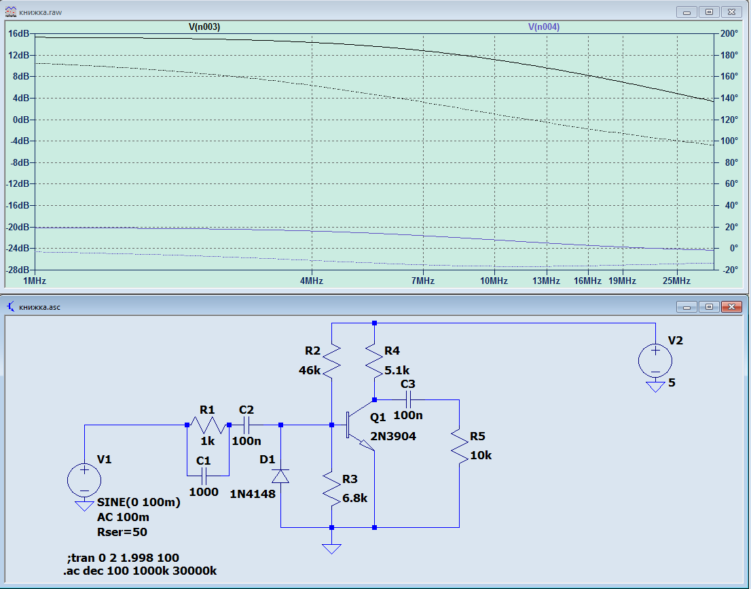
Task: Click the schematic window title icon
Action: pyautogui.click(x=11, y=306)
